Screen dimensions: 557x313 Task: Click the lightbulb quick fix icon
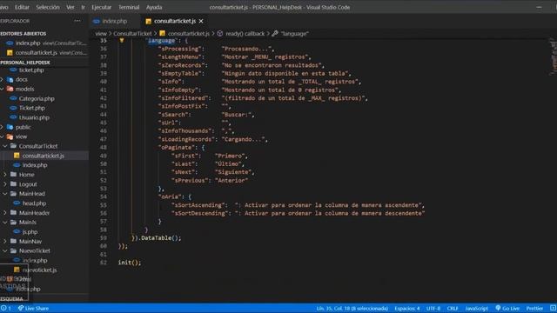(x=122, y=41)
